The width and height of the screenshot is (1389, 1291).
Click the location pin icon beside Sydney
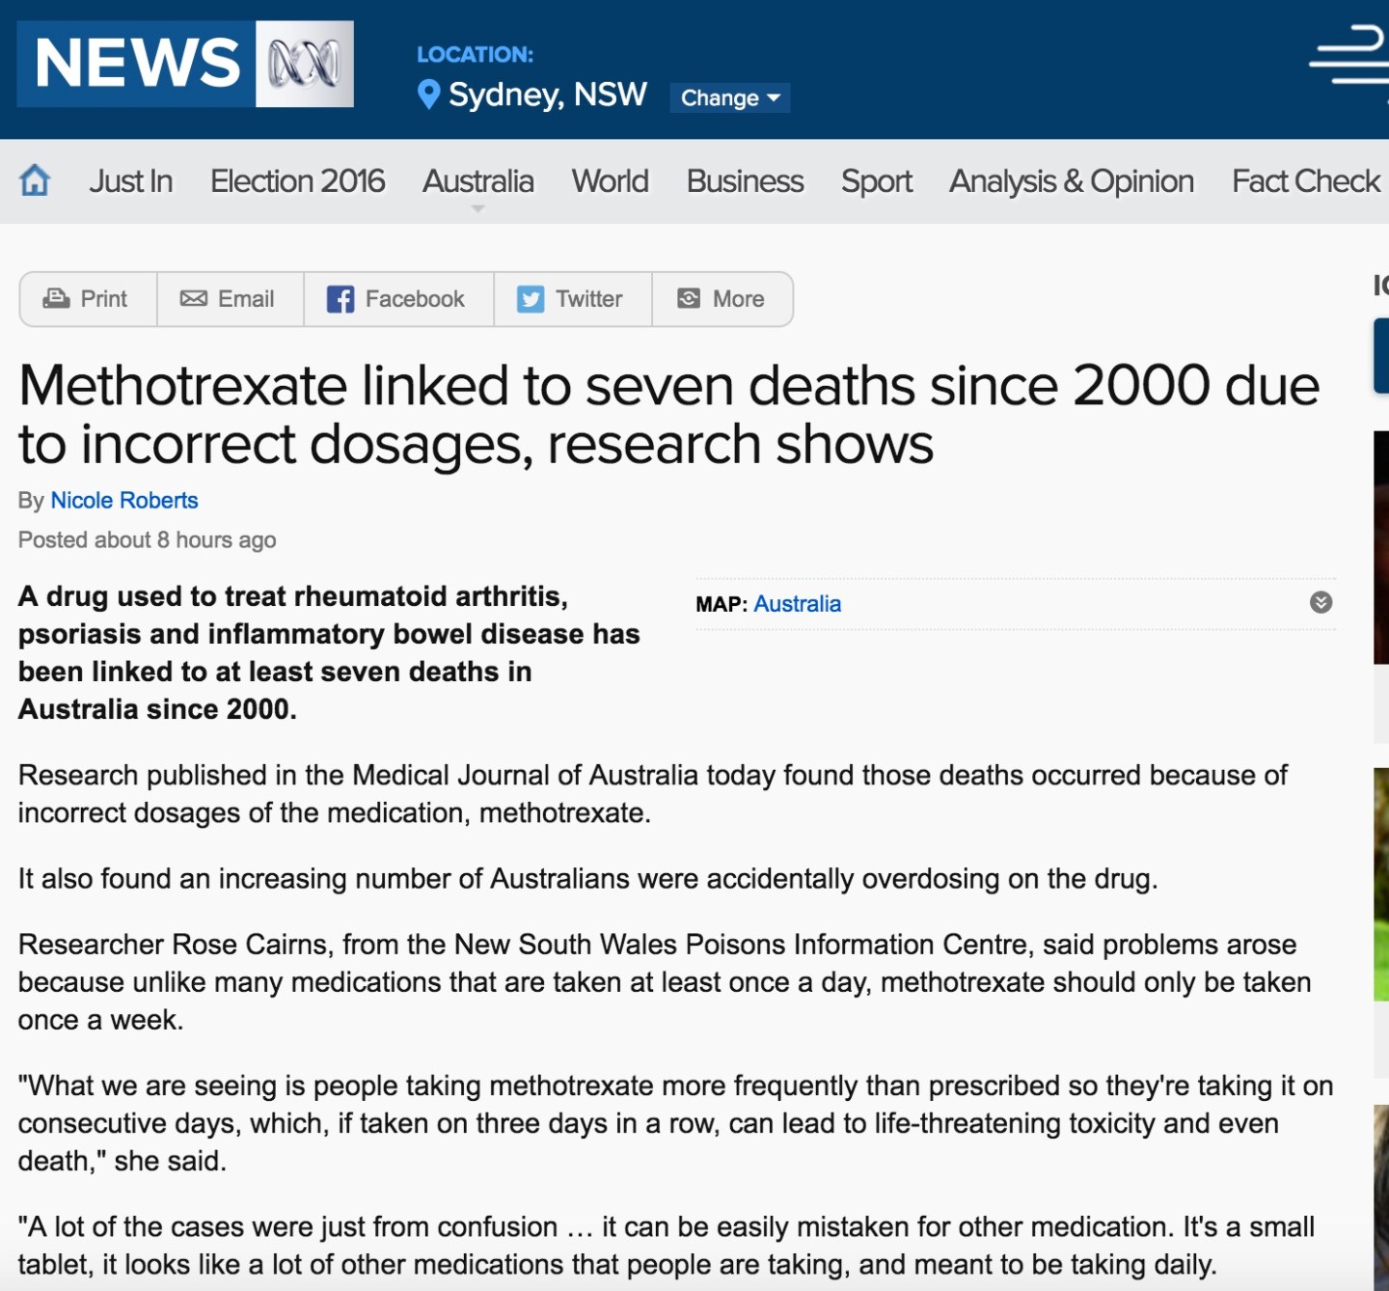point(428,95)
